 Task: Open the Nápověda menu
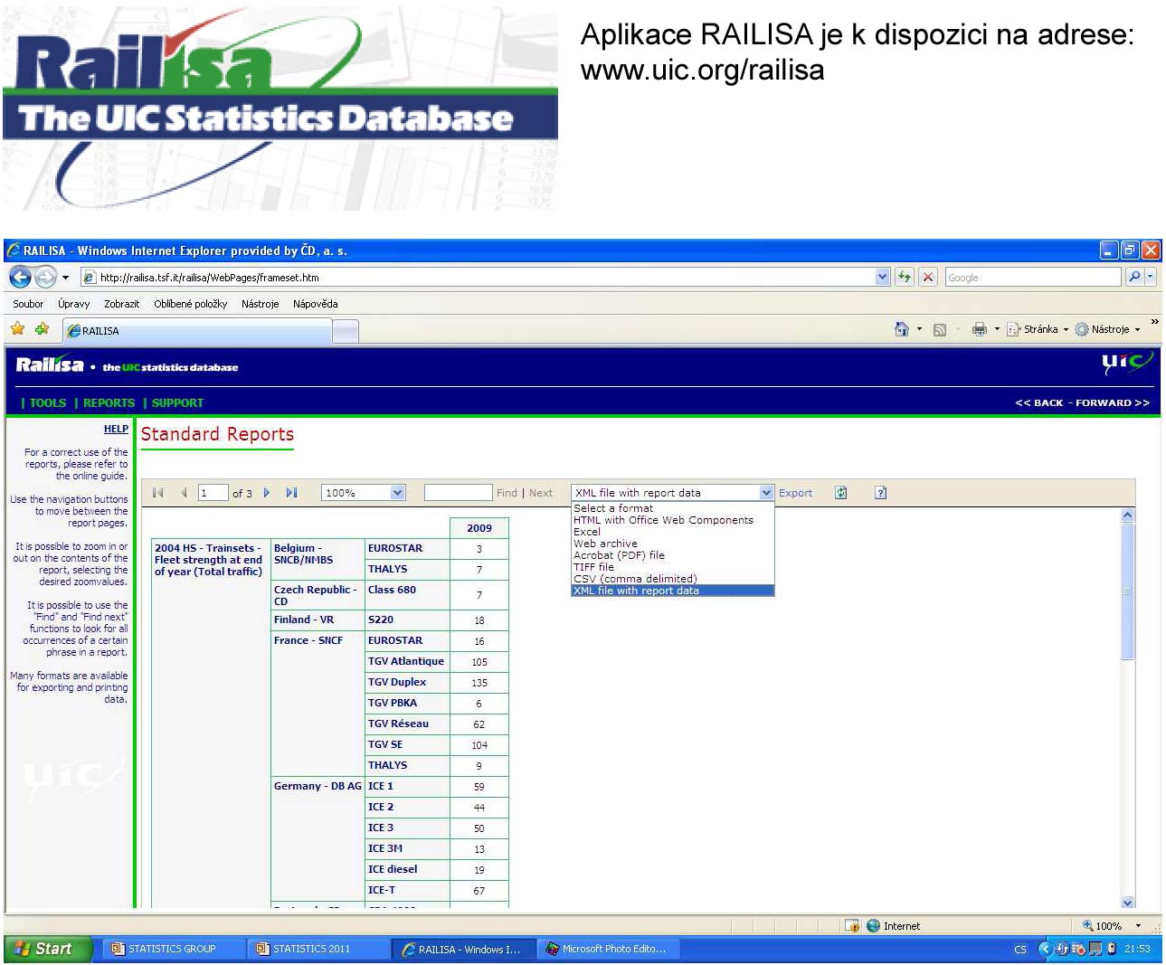[x=315, y=304]
